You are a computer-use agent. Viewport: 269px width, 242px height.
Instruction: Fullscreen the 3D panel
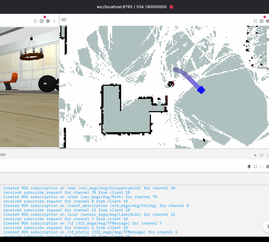pyautogui.click(x=255, y=21)
